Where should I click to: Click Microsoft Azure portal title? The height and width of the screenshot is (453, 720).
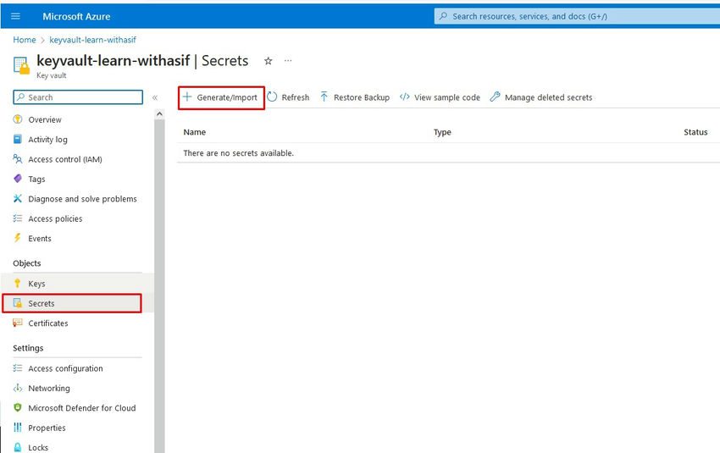click(x=76, y=17)
